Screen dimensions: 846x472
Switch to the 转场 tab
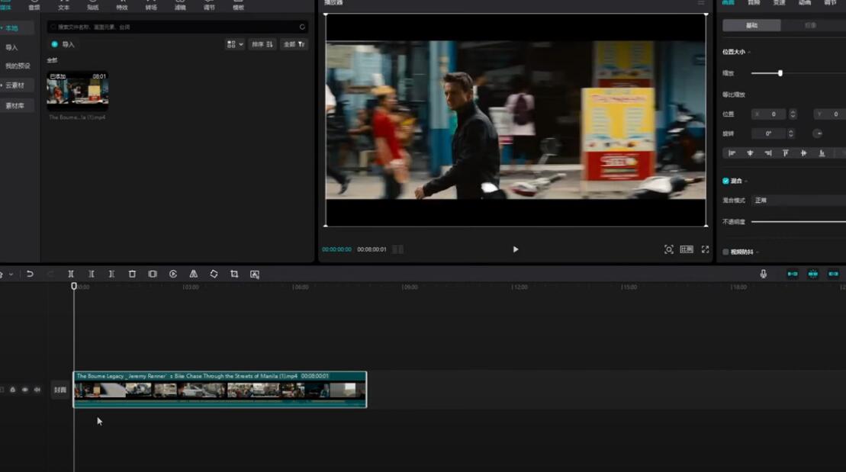coord(151,5)
